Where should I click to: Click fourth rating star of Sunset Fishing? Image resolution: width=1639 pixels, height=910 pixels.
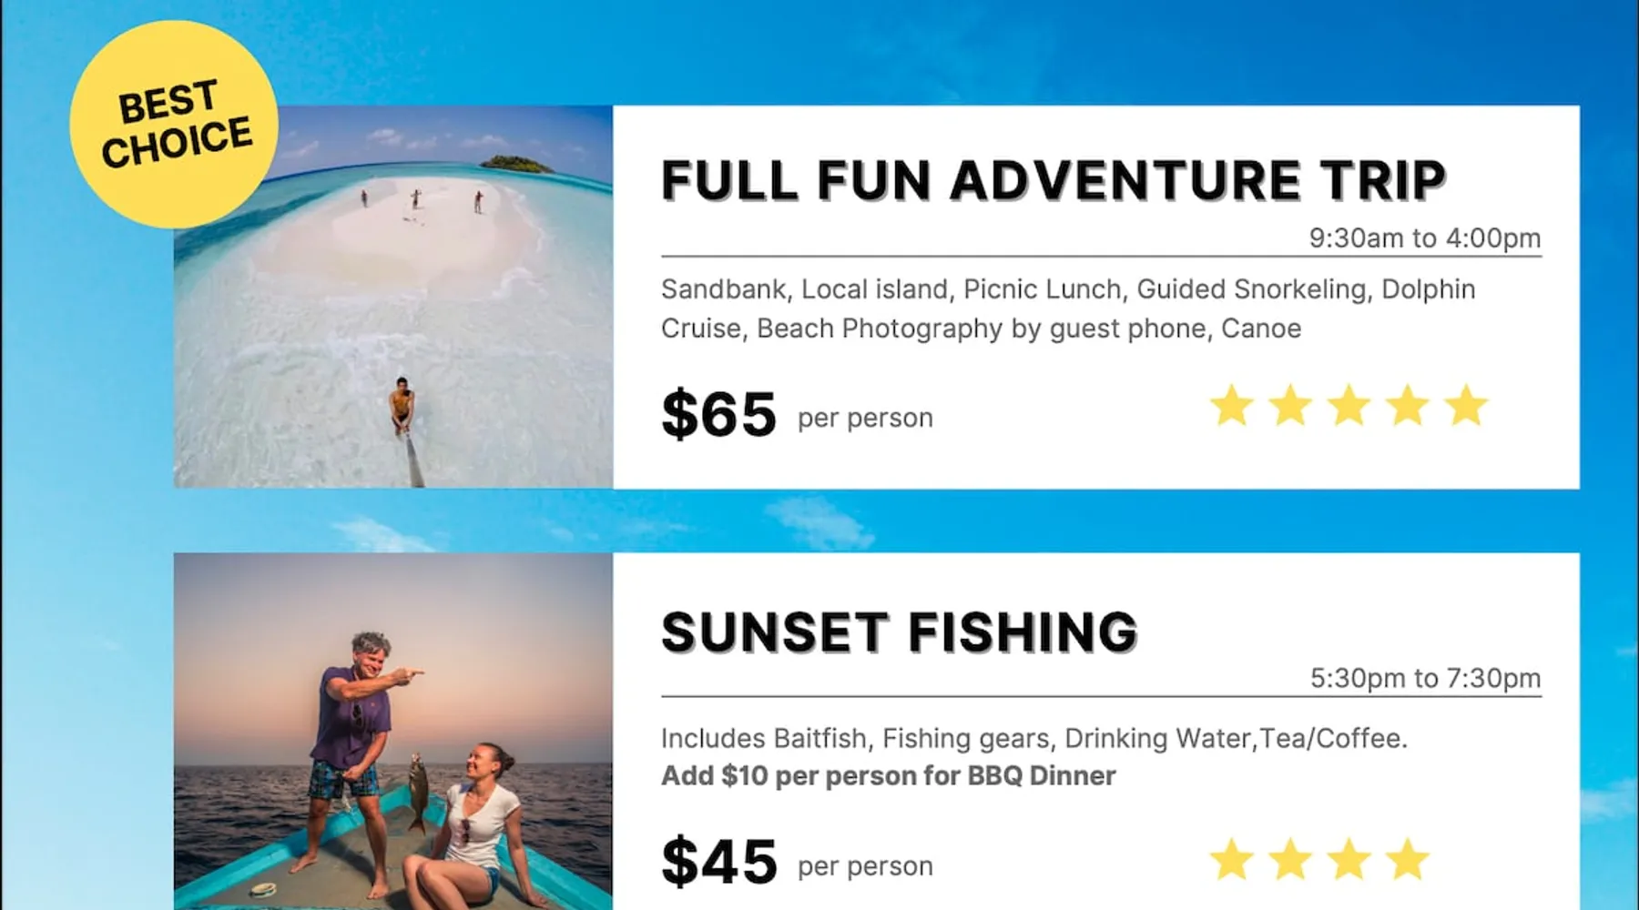(1408, 860)
